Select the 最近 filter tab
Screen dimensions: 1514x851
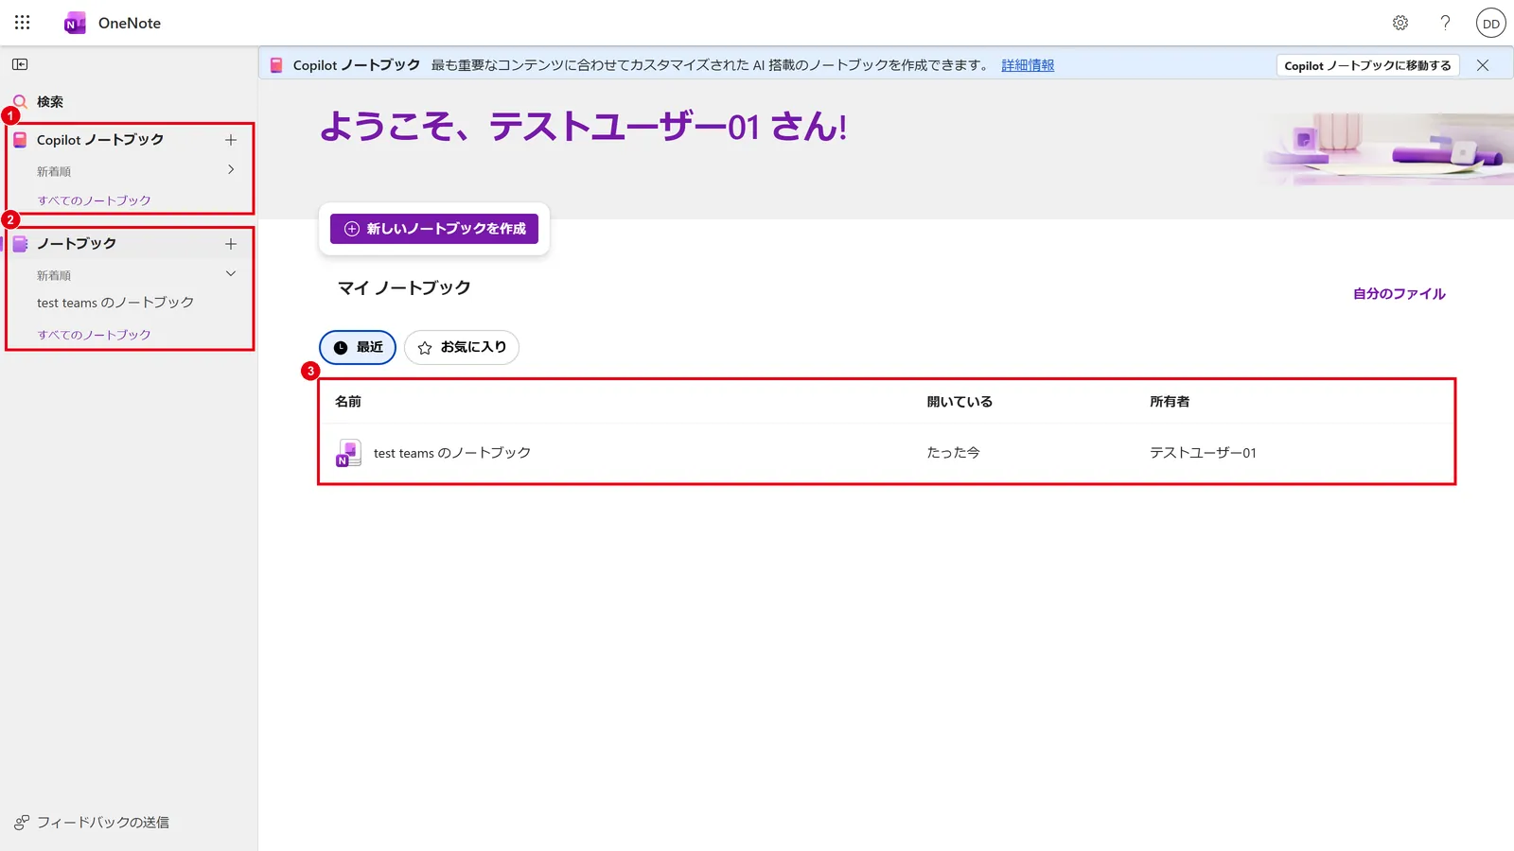pyautogui.click(x=358, y=347)
